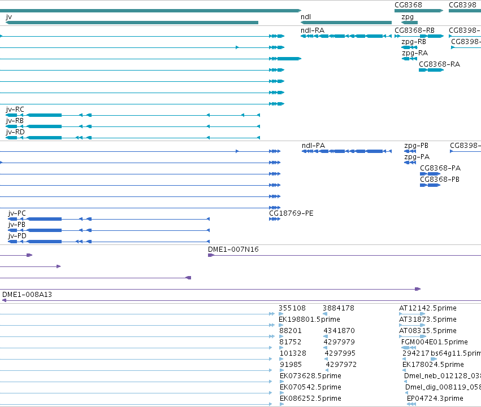Click the bs64g11.5prime EST label

[x=456, y=353]
